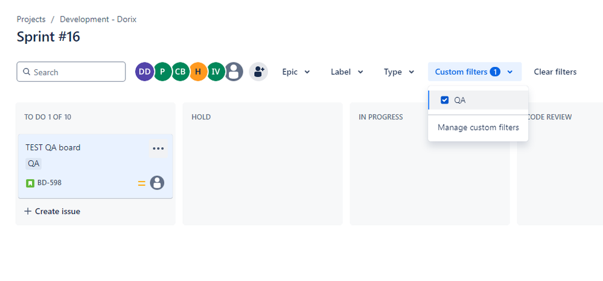Viewport: 603px width, 281px height.
Task: Click the DD user avatar
Action: click(145, 72)
